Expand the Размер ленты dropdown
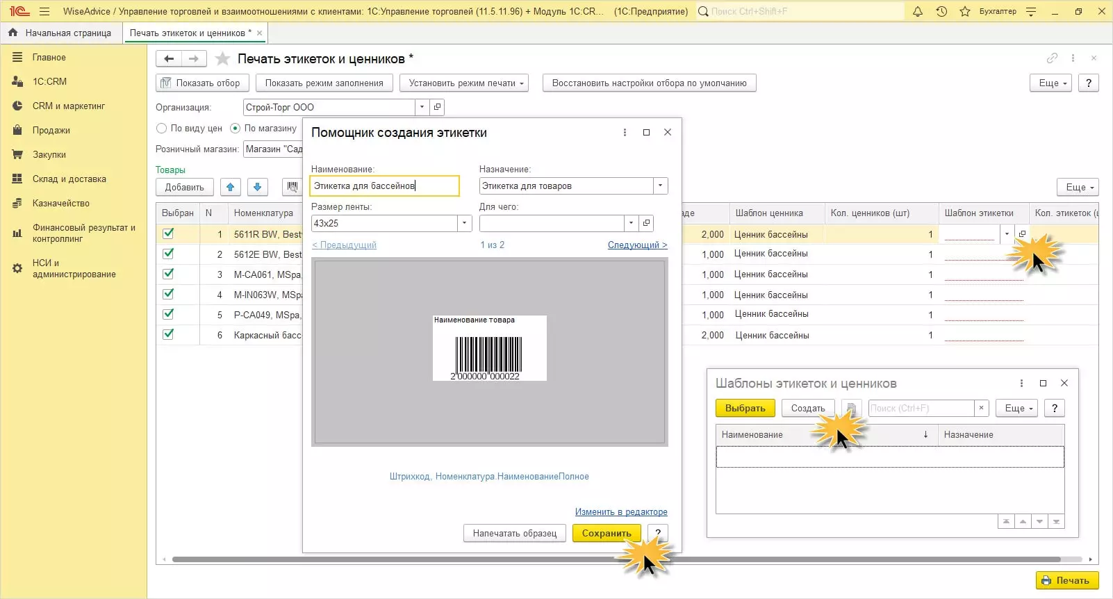 464,223
